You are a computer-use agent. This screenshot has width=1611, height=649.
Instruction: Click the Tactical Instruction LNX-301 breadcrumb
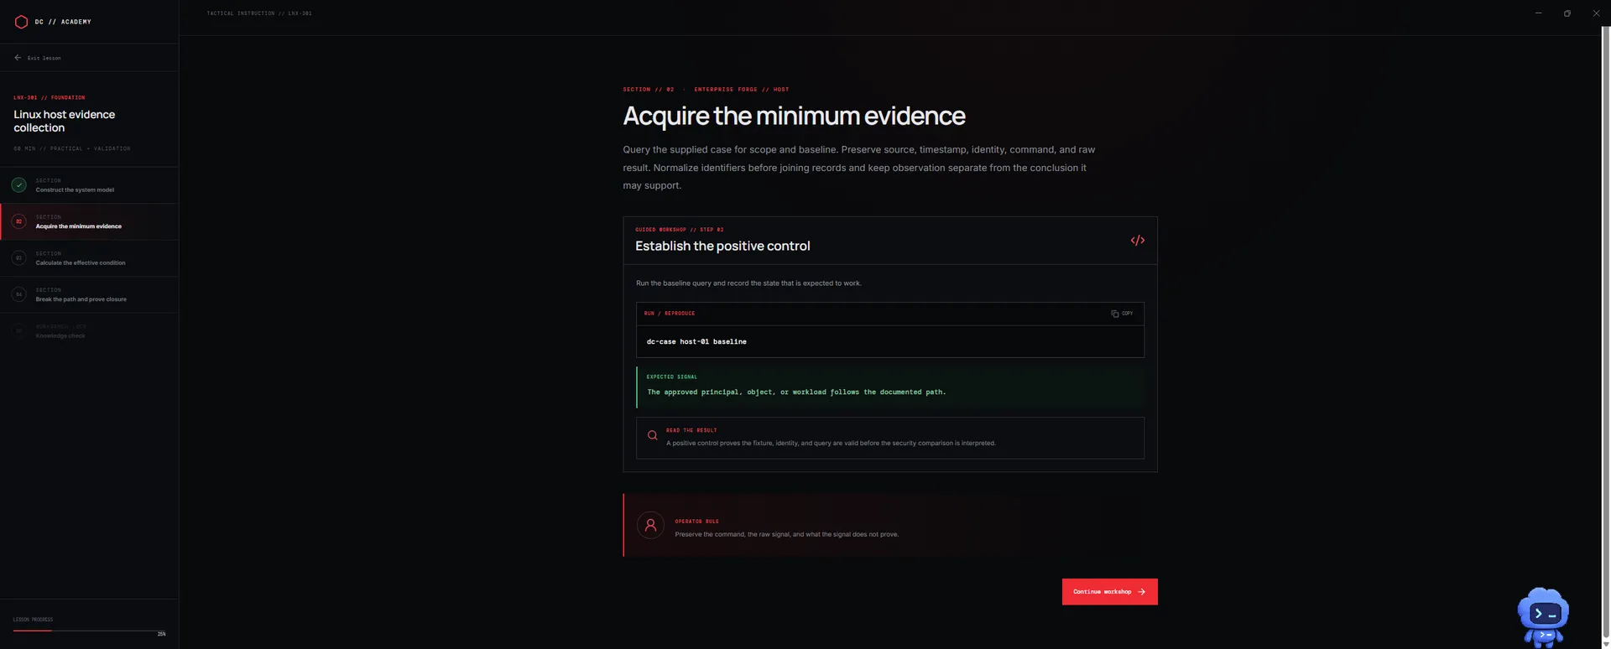click(259, 13)
